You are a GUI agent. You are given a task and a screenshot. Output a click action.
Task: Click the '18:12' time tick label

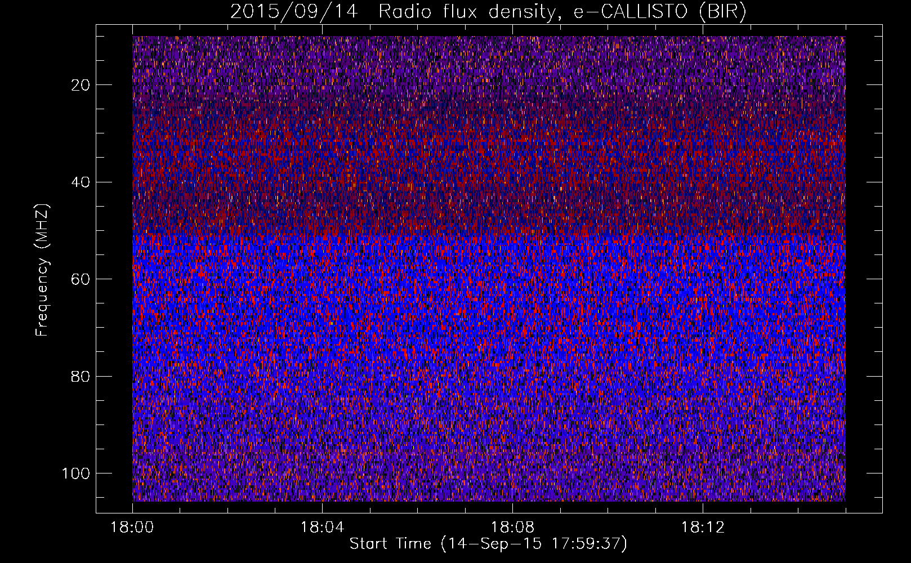[703, 528]
